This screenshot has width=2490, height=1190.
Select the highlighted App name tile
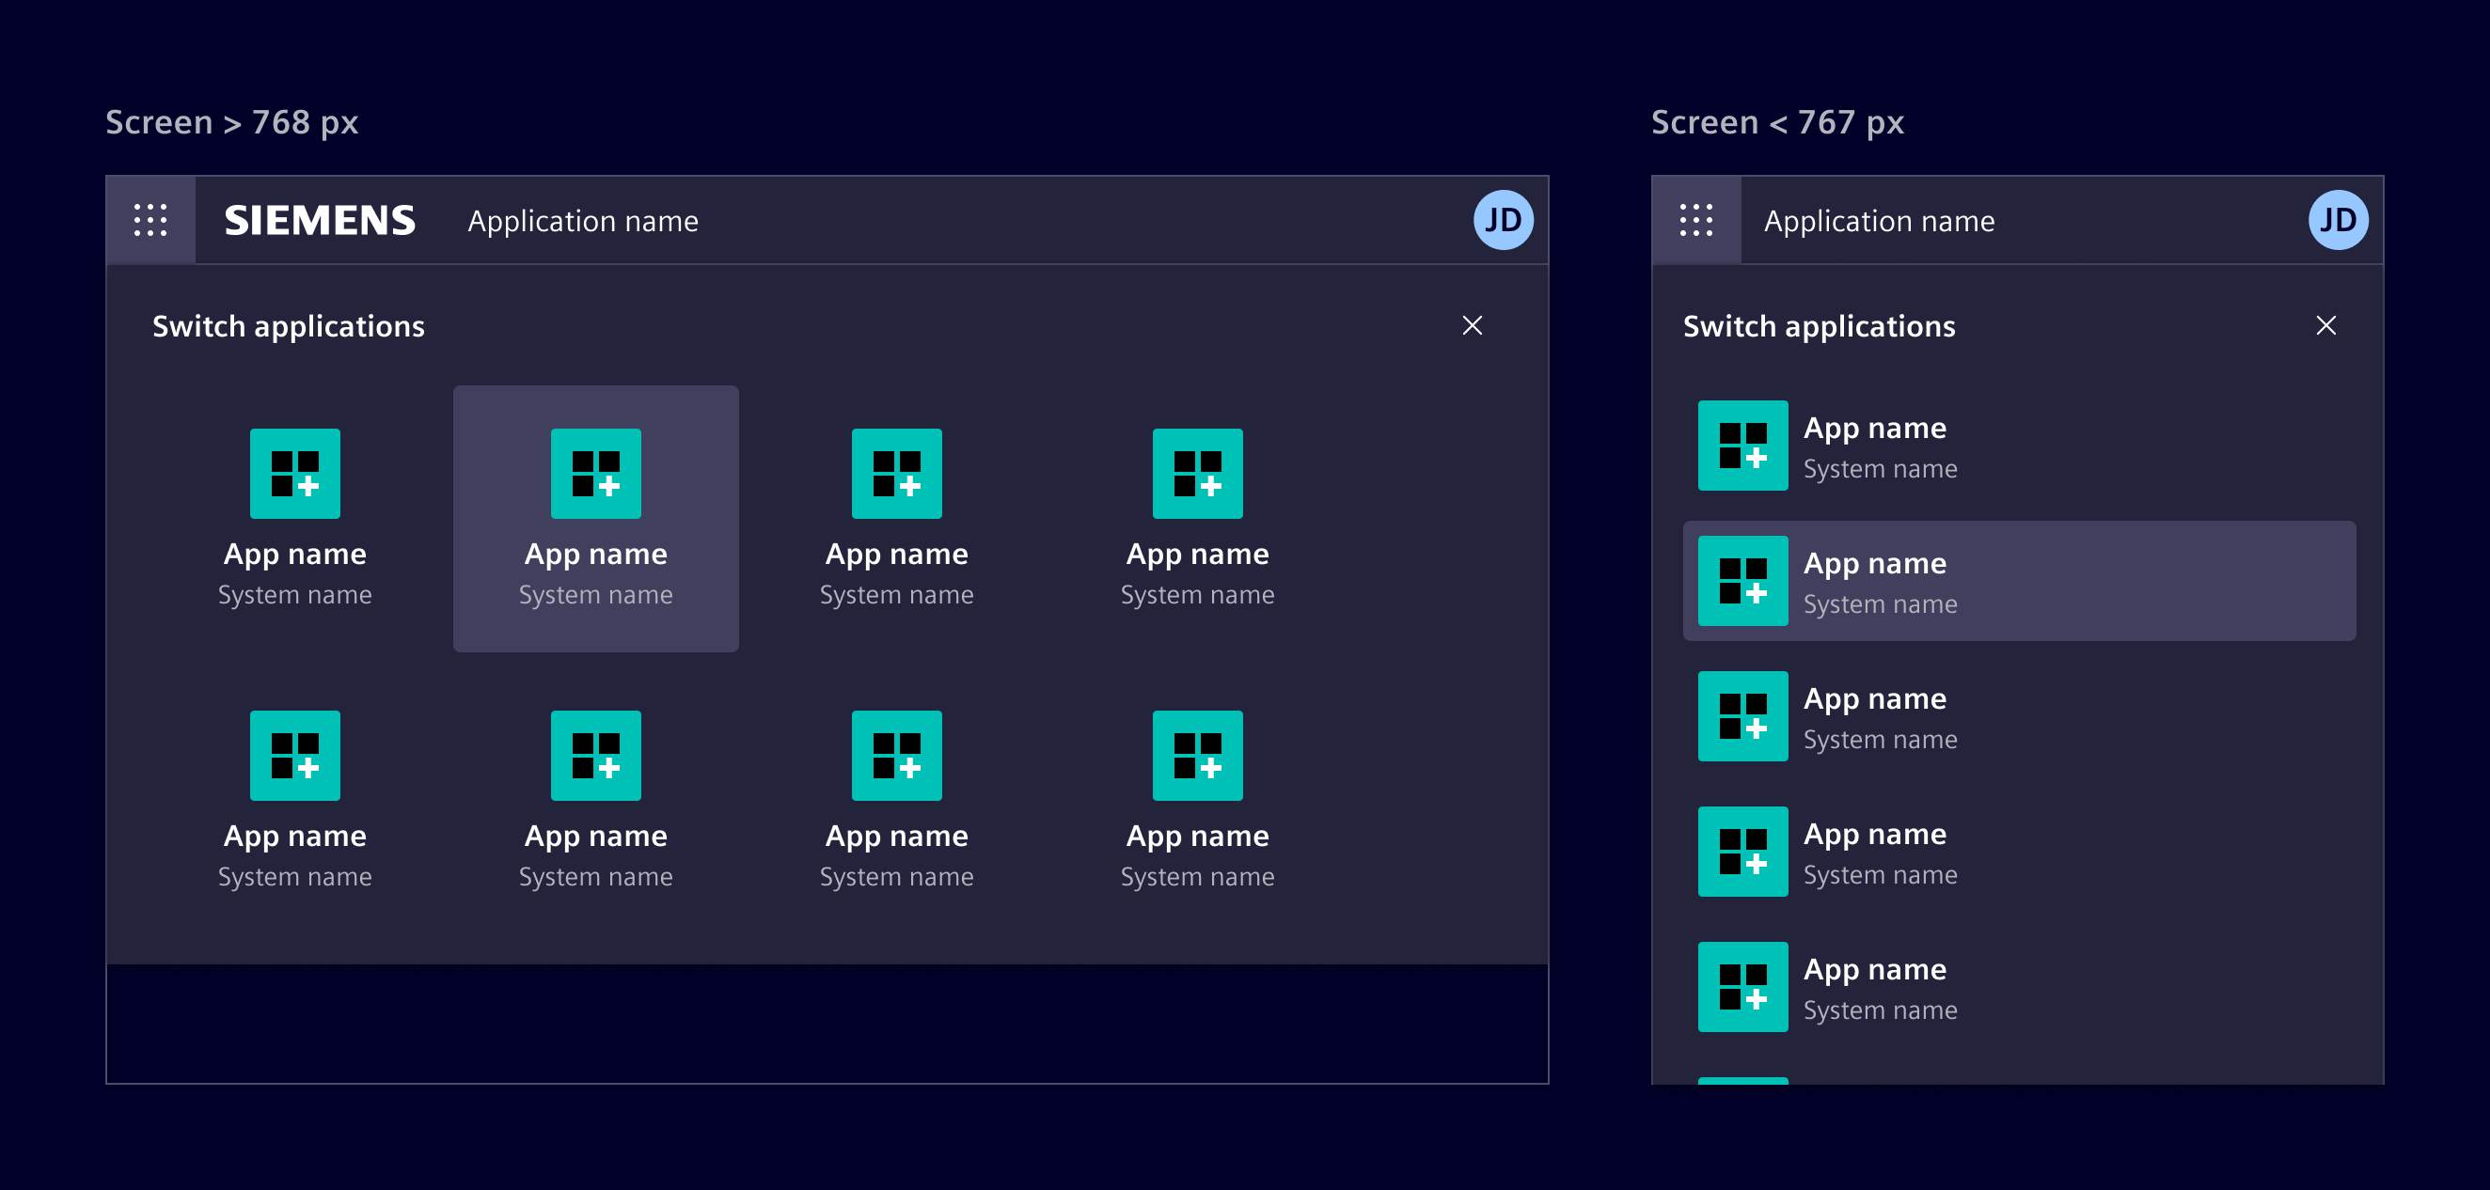(x=595, y=518)
